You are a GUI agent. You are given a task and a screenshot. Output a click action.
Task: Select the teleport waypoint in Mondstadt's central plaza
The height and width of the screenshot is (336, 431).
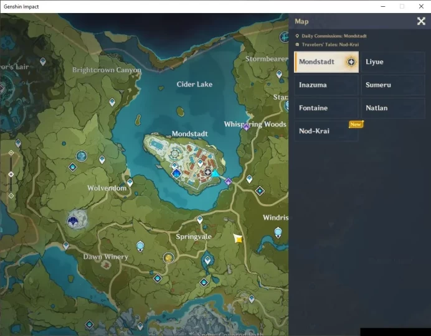200,163
